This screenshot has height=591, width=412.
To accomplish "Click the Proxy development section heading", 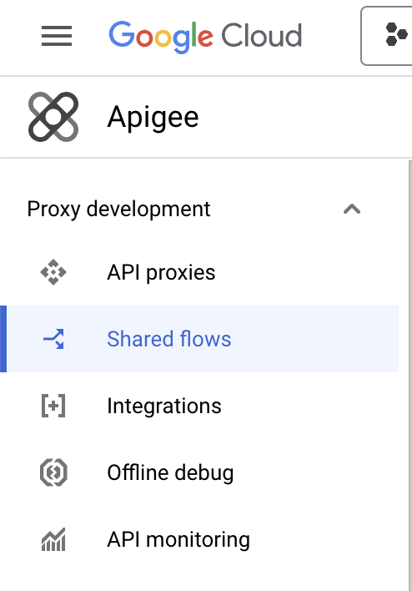I will click(118, 209).
